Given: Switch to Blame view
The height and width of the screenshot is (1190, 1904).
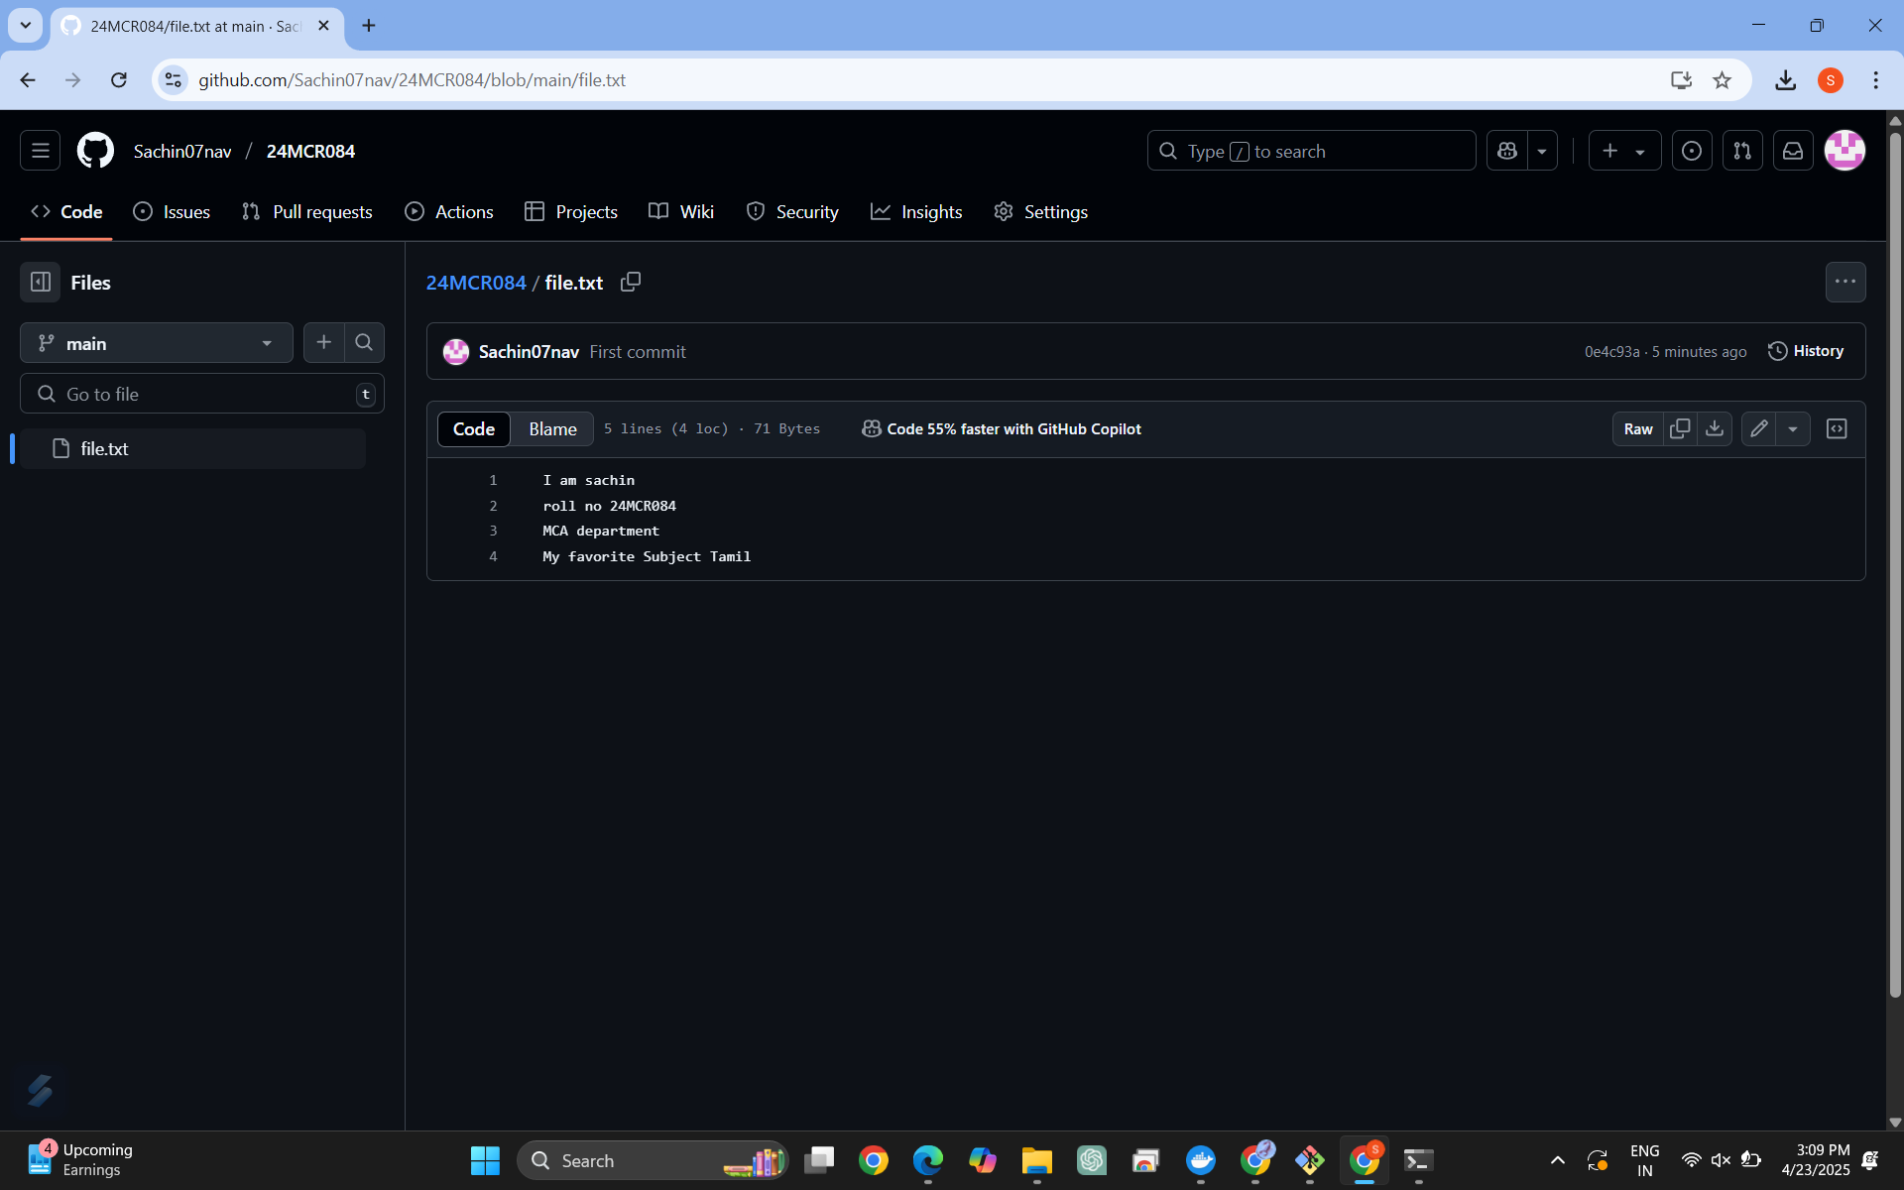Looking at the screenshot, I should click(x=552, y=429).
